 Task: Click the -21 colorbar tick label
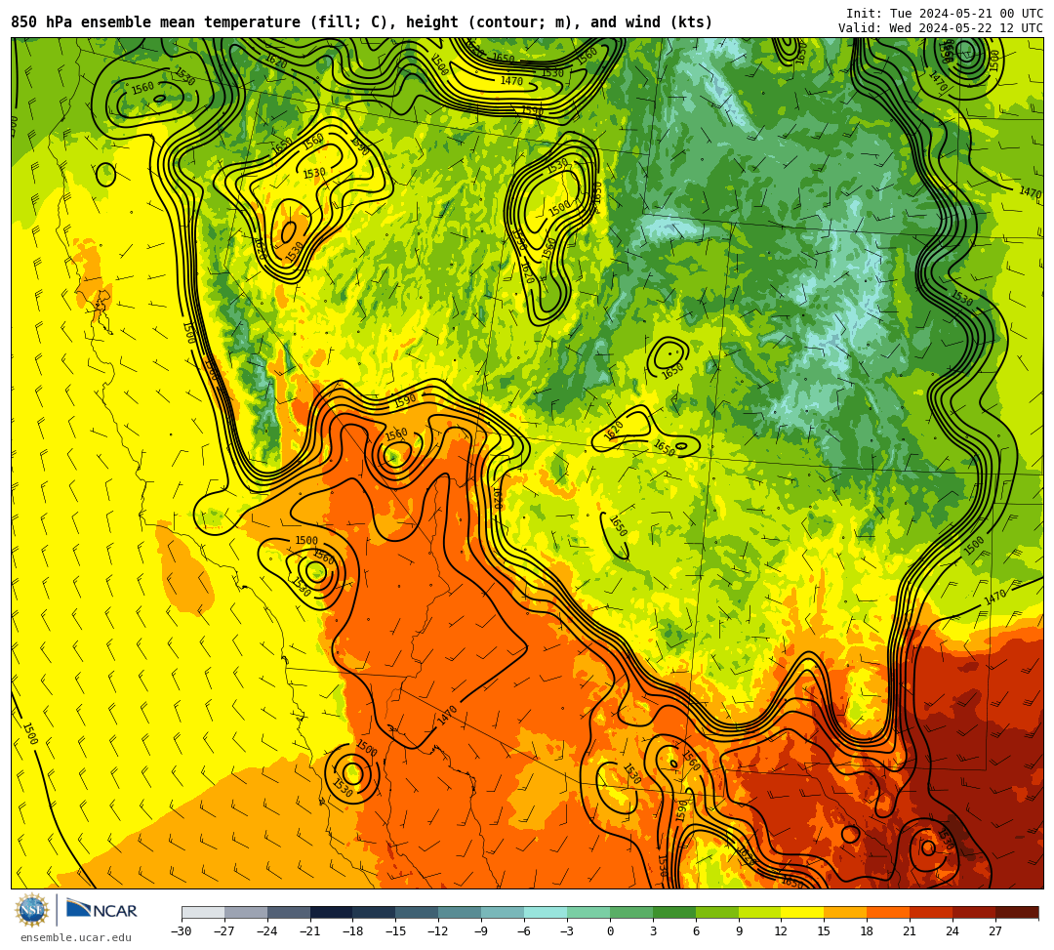pyautogui.click(x=310, y=931)
